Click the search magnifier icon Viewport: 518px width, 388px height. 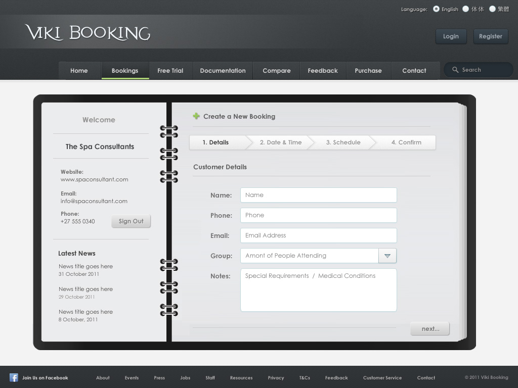point(455,70)
